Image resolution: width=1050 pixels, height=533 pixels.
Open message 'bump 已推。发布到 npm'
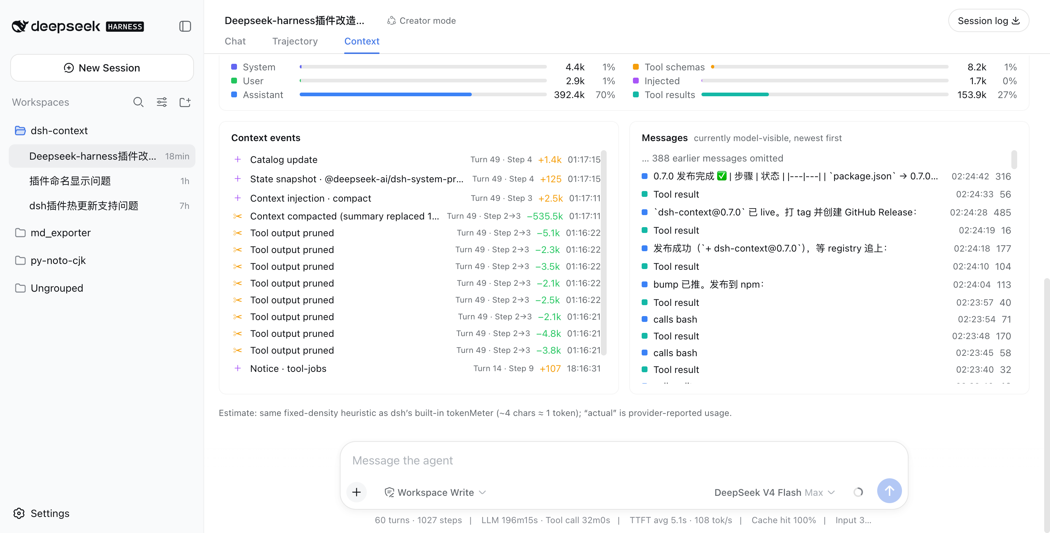click(x=826, y=284)
